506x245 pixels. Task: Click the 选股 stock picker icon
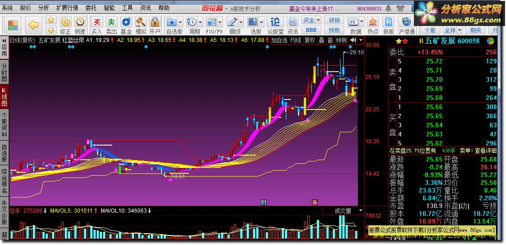253,22
